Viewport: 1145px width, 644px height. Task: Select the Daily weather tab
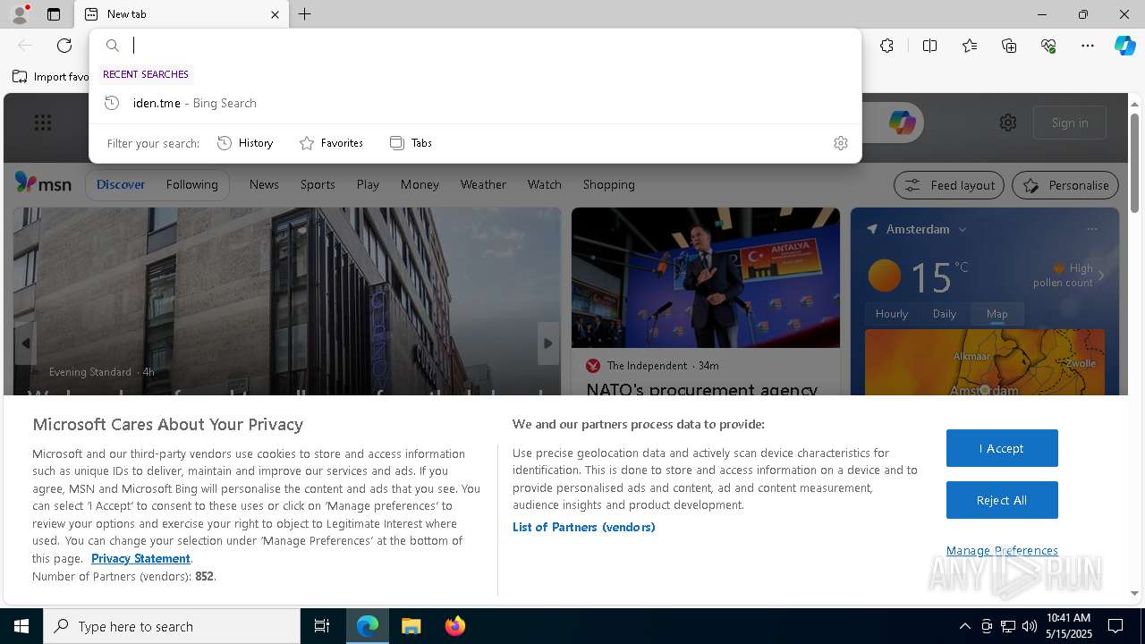945,313
